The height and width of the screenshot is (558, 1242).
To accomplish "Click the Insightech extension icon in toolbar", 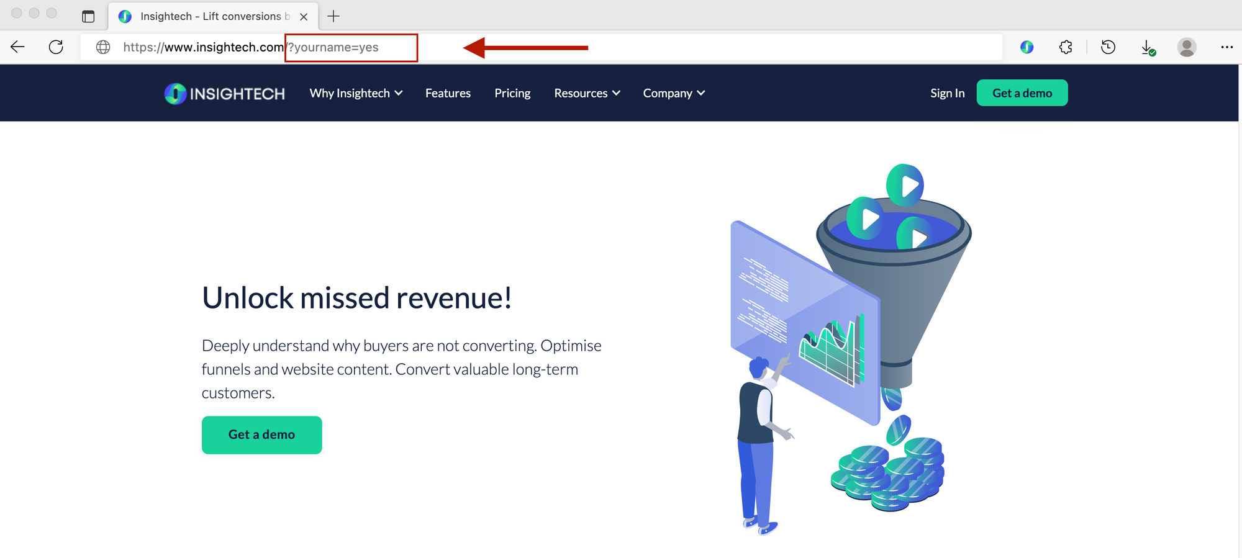I will 1027,47.
